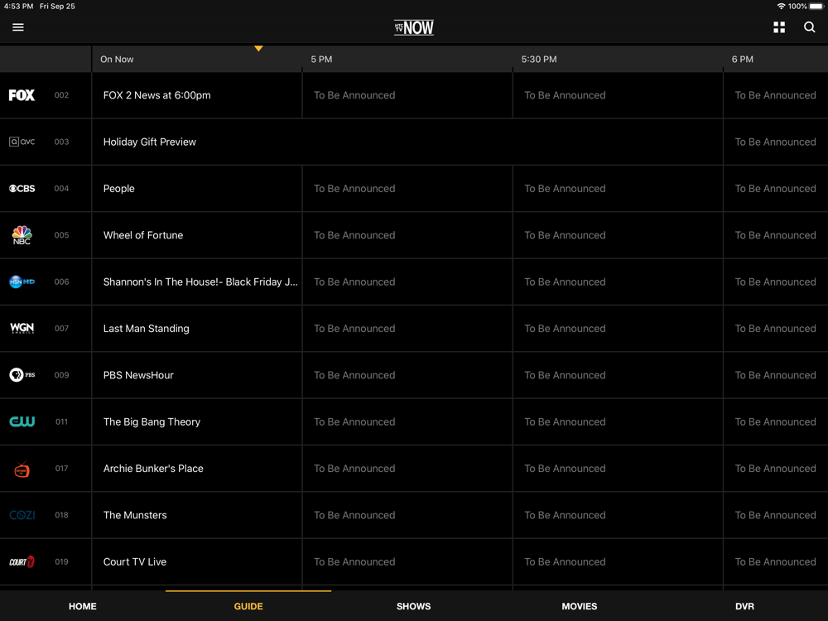Switch to the SHOWS tab
Screen dimensions: 828x621
[413, 606]
